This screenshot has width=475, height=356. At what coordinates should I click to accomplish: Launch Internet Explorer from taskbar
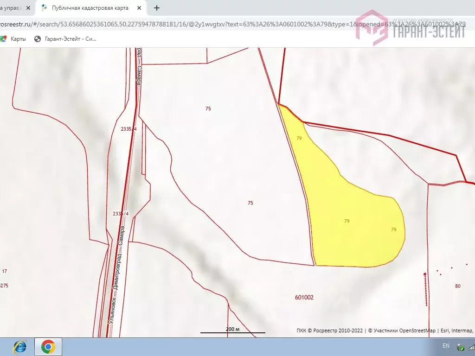click(19, 347)
